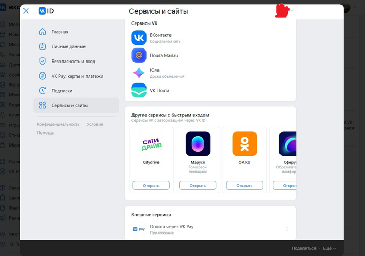365x256 pixels.
Task: Click the Личные данные icon
Action: [42, 46]
